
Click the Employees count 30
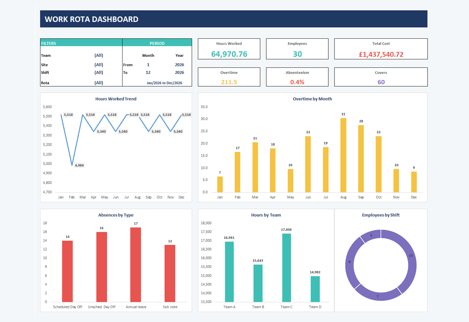coord(297,54)
